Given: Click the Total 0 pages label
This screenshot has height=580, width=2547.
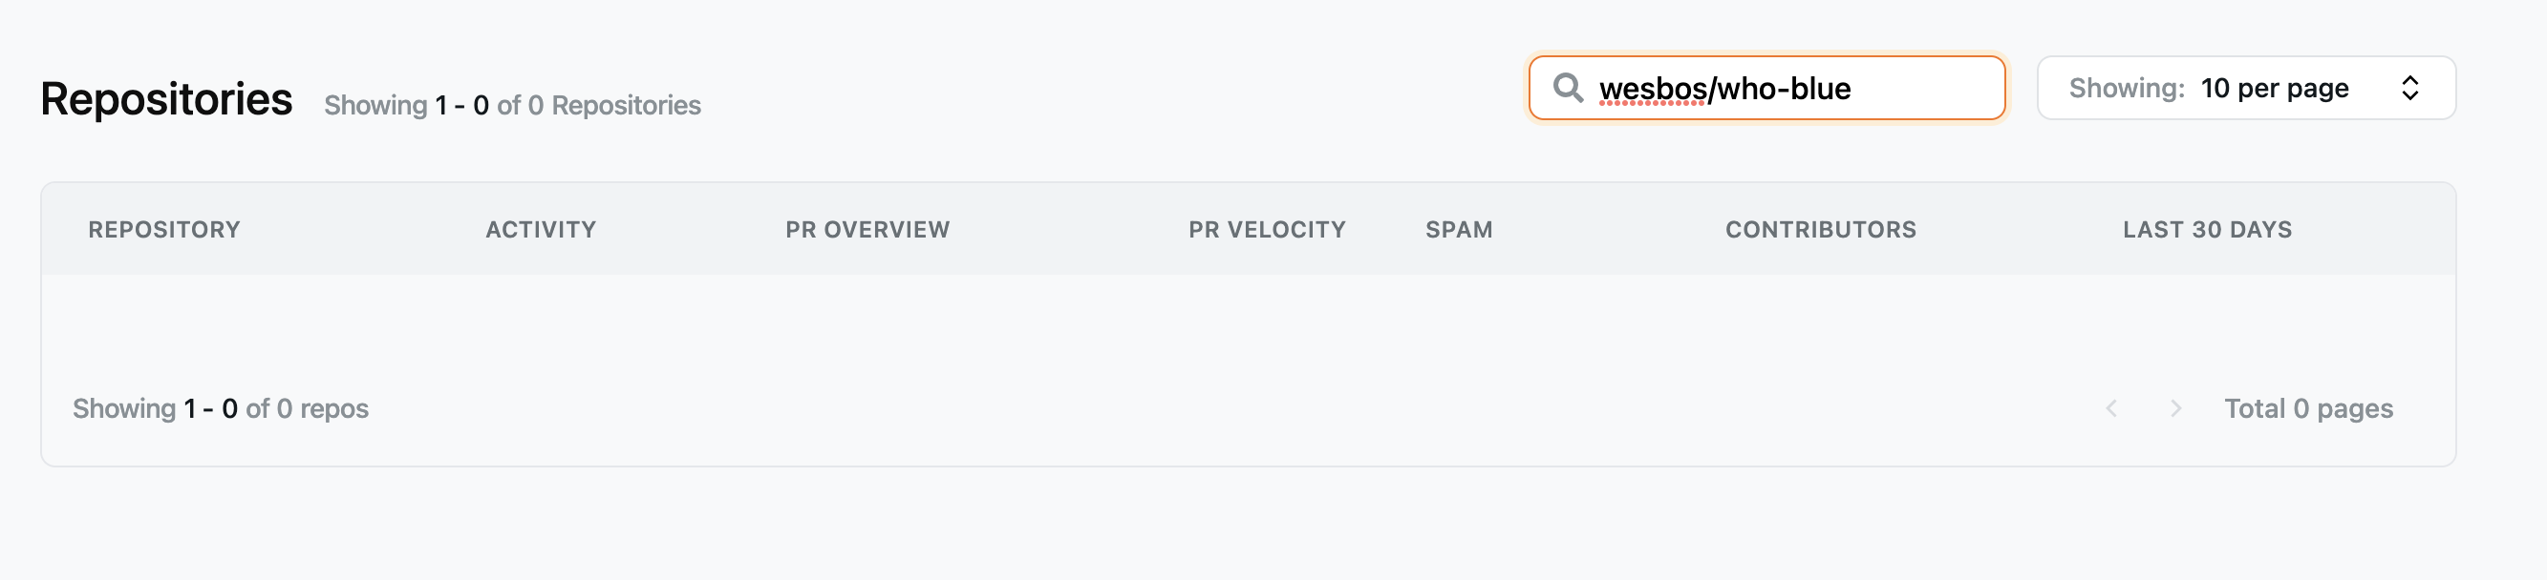Looking at the screenshot, I should tap(2309, 408).
